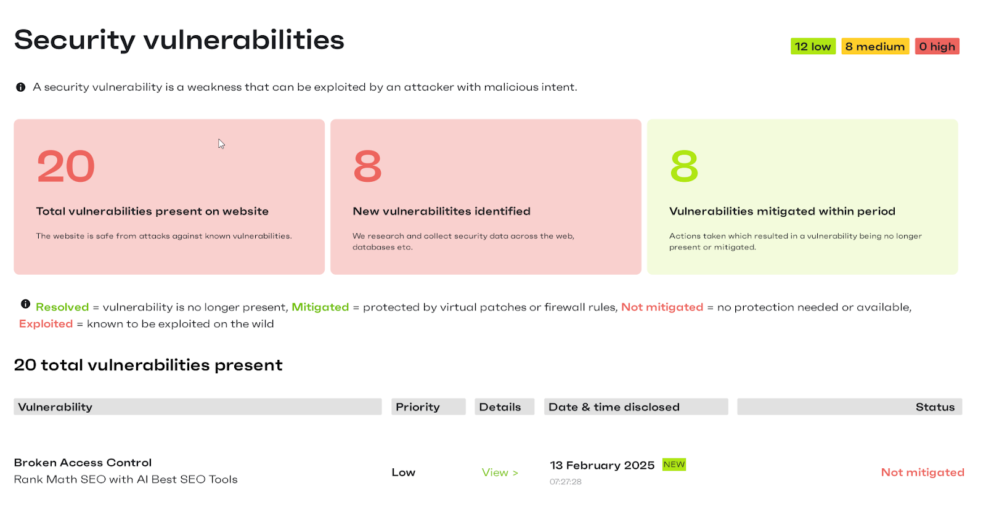Open View details link for Broken Access Control

point(499,473)
